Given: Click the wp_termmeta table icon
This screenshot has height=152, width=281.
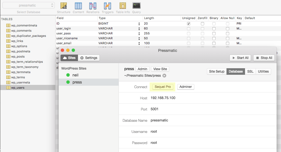Looking at the screenshot, I should [8, 72].
